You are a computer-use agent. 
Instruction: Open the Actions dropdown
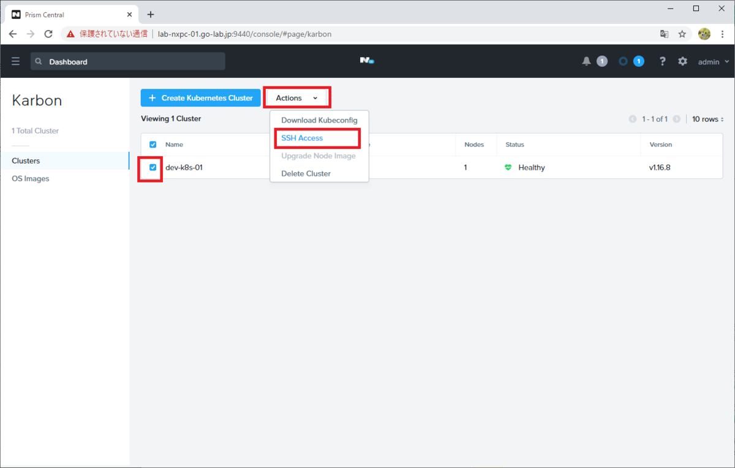click(x=297, y=98)
